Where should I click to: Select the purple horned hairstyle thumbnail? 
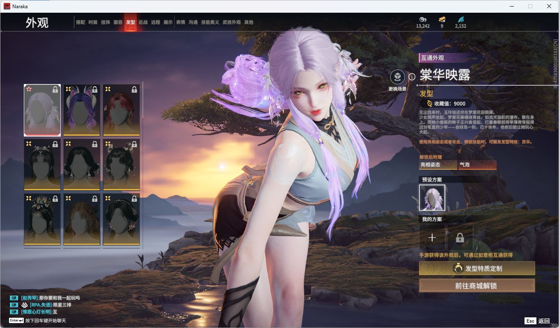click(x=82, y=110)
